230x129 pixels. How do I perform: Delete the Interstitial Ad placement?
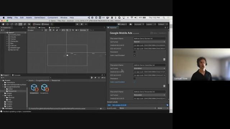[x=164, y=86]
